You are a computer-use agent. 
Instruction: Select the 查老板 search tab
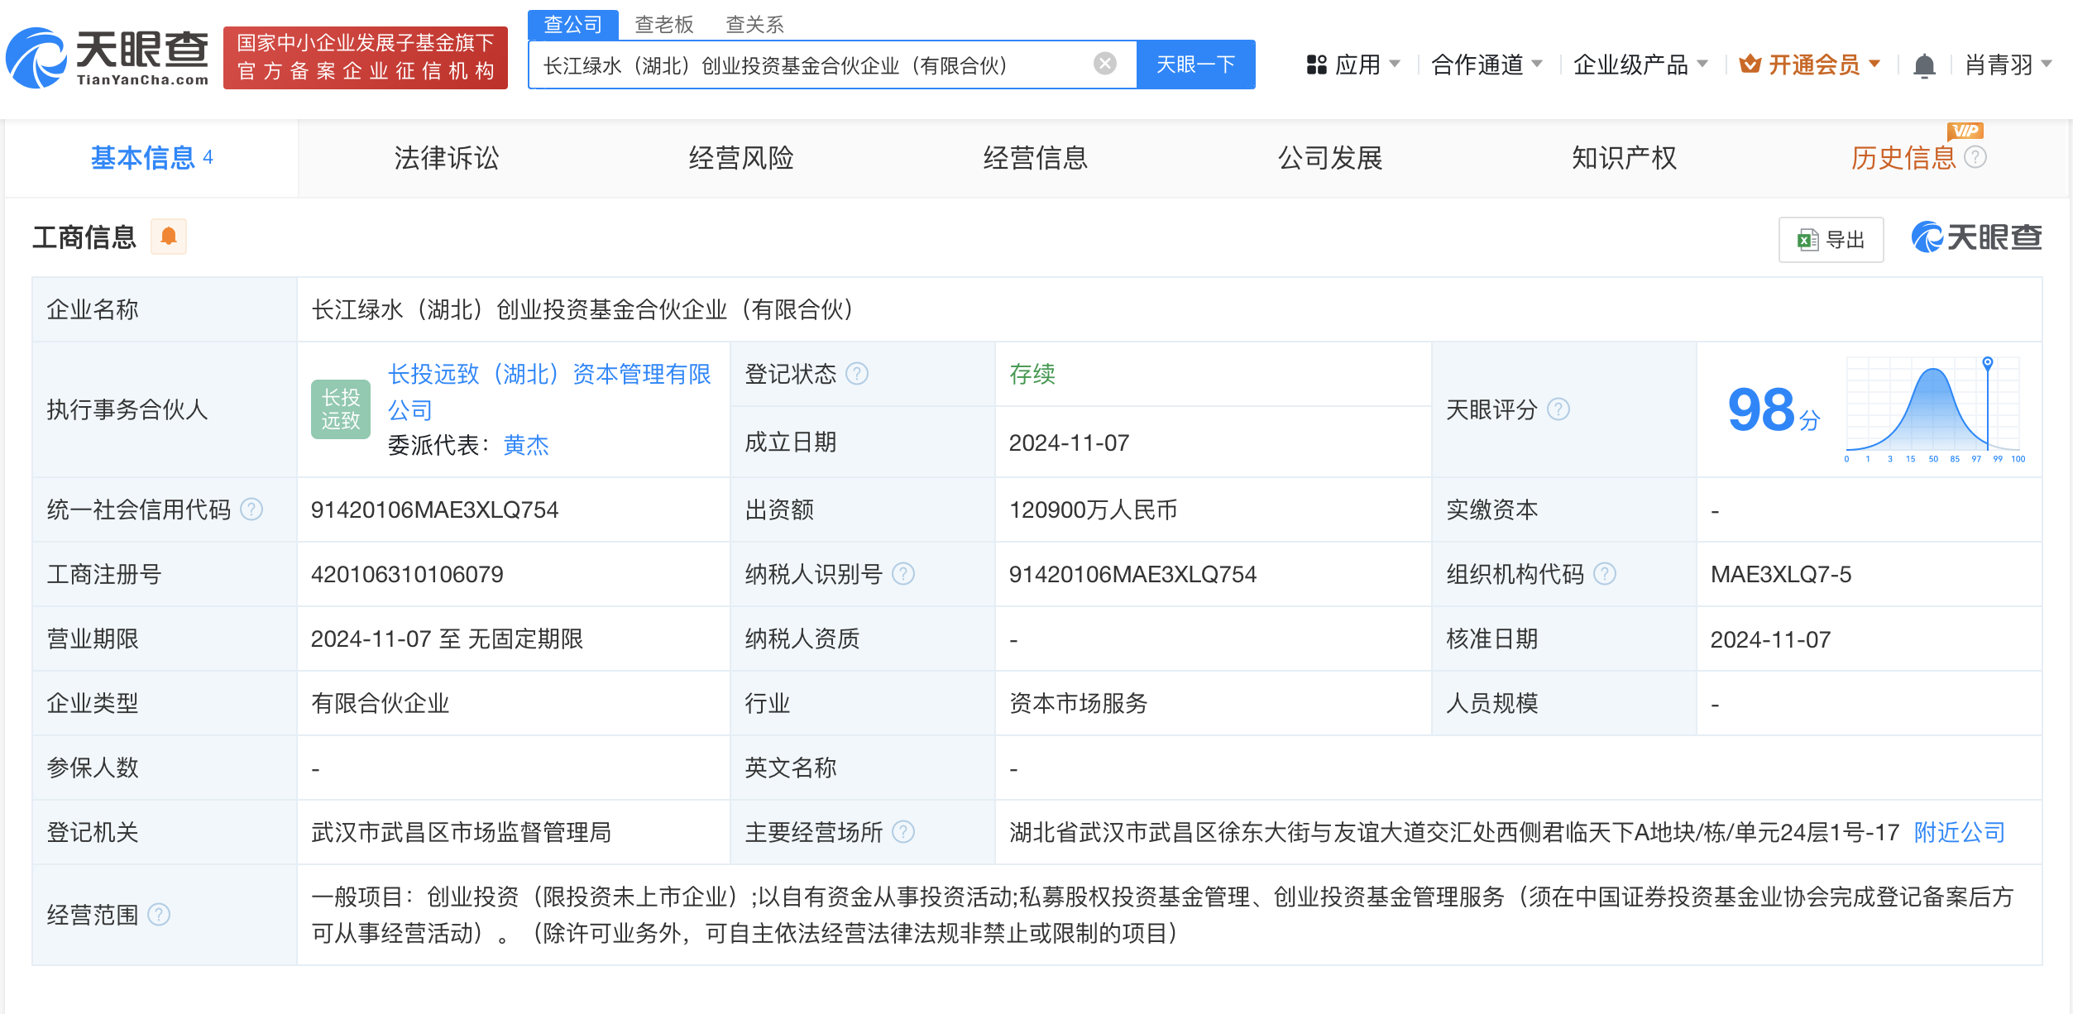663,25
